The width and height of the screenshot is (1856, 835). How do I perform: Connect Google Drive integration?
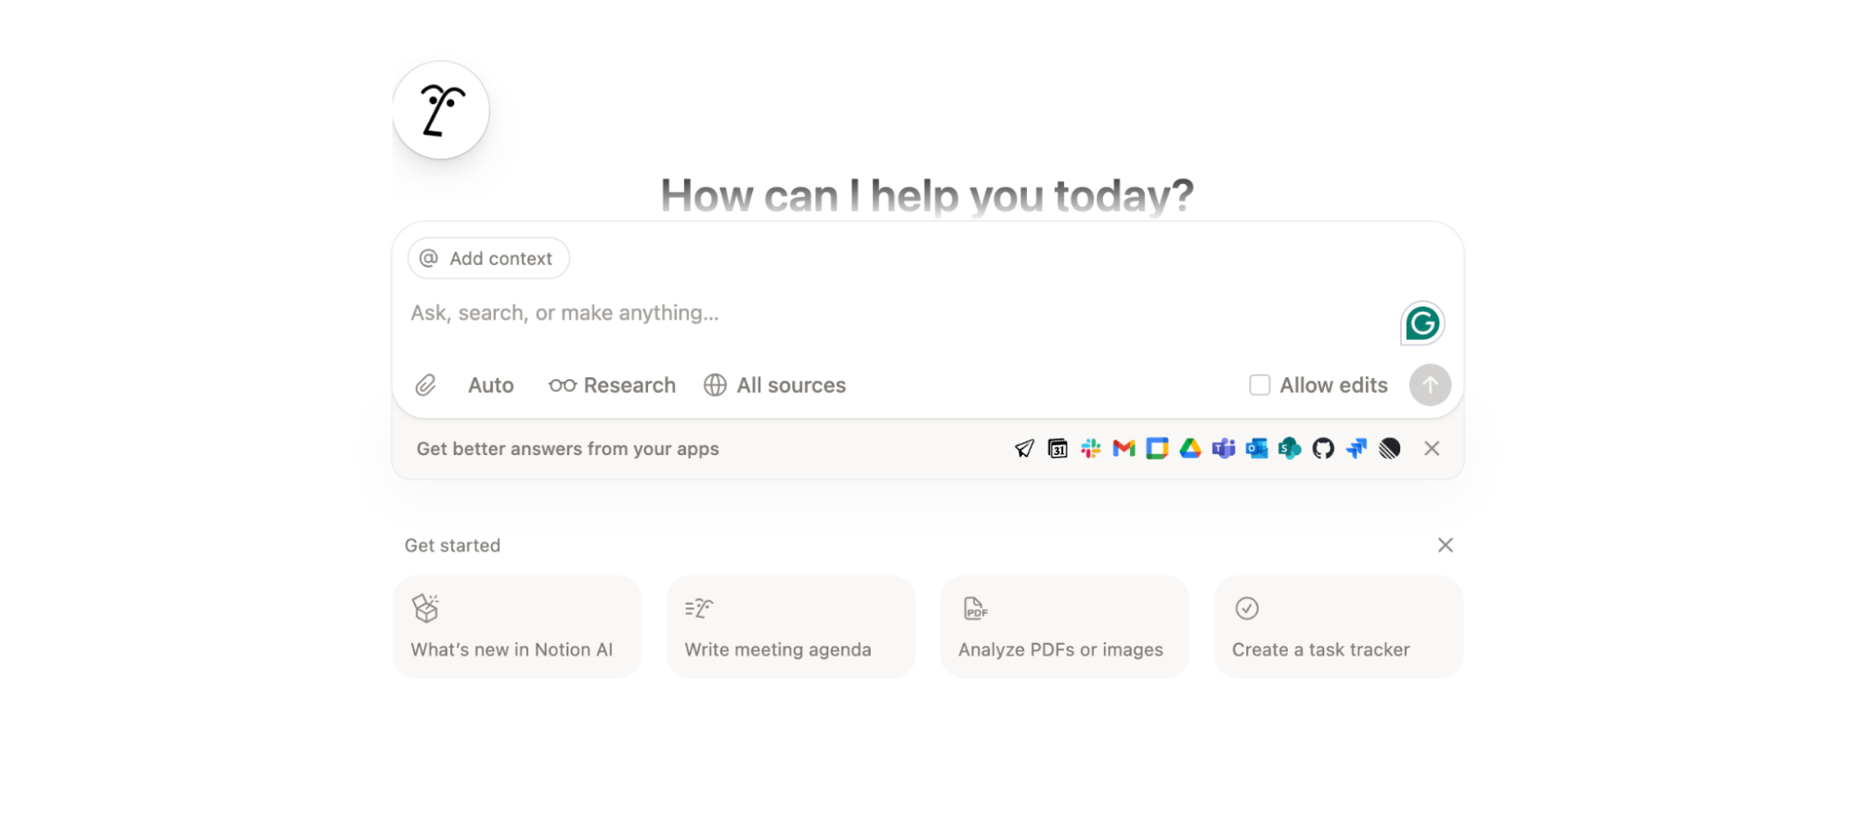[1190, 449]
